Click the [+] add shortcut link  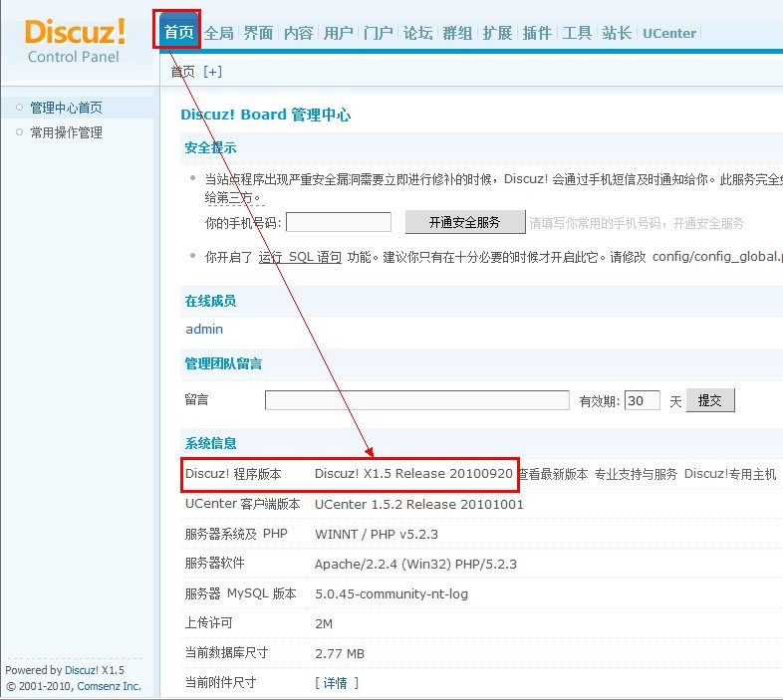tap(213, 72)
